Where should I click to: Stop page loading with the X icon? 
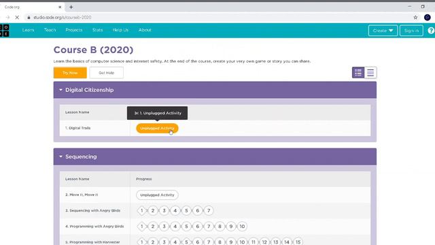click(17, 18)
